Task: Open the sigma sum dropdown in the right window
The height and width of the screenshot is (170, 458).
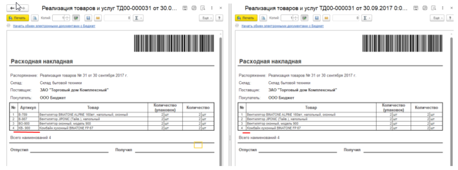Action: point(367,18)
